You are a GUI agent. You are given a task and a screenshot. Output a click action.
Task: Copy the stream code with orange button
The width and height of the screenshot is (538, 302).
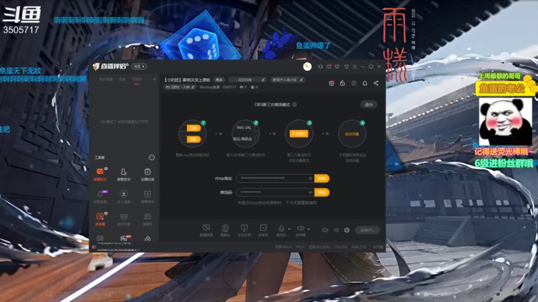(x=321, y=193)
